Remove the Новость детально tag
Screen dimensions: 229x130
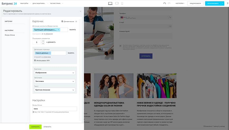pyautogui.click(x=50, y=53)
